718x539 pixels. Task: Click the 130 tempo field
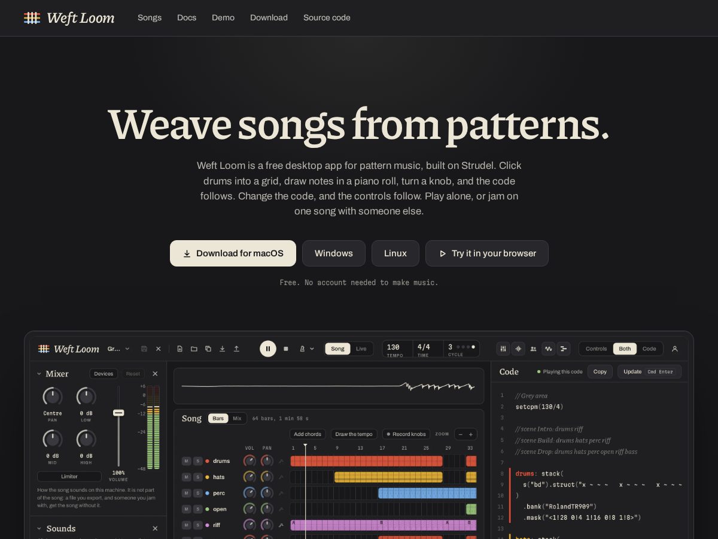398,349
